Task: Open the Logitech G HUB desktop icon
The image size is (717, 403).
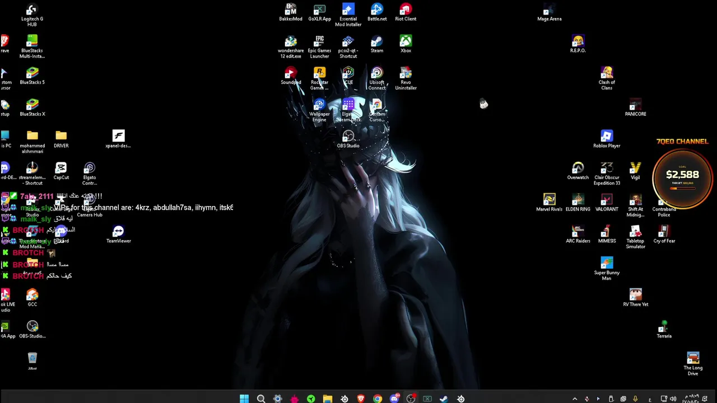Action: 32,15
